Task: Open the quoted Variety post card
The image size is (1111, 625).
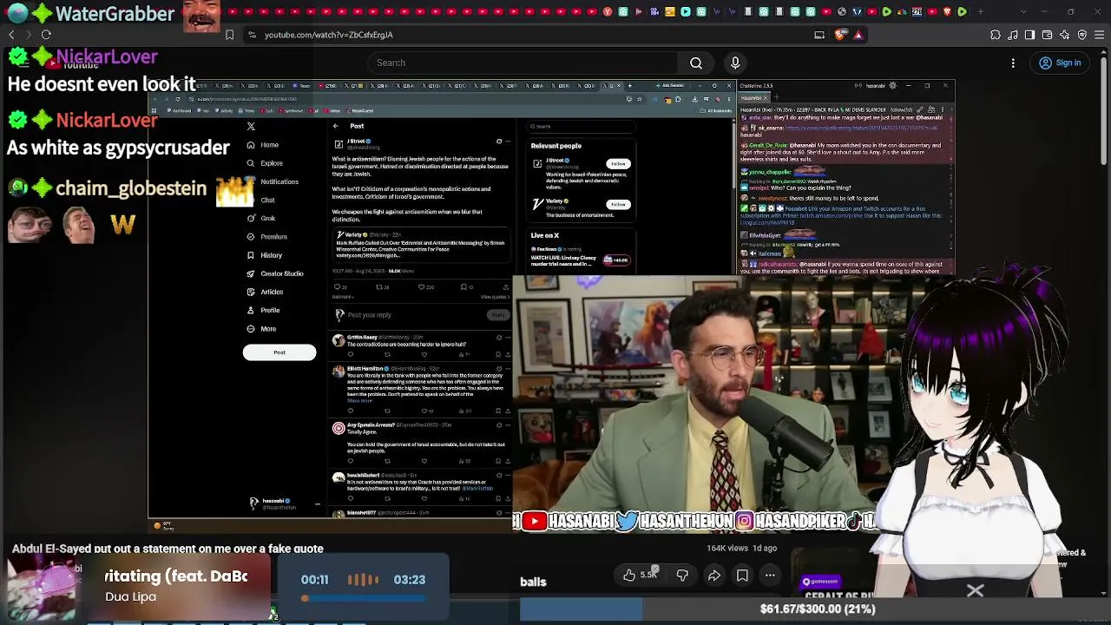Action: tap(420, 245)
